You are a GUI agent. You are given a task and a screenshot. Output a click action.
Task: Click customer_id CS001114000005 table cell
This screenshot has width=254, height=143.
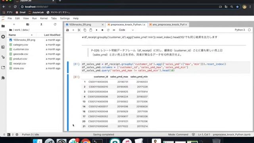[98, 82]
